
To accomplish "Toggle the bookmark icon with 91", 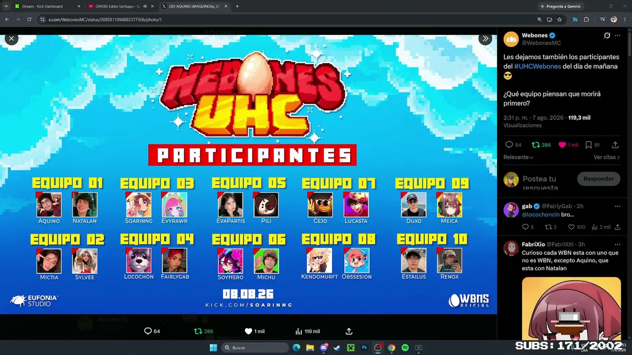I will tap(589, 145).
